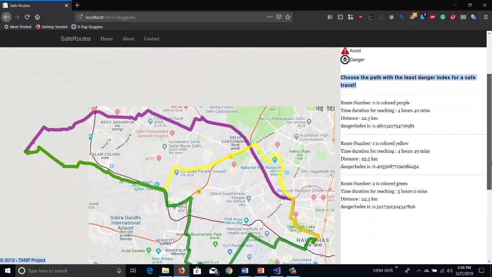Viewport: 492px width, 277px height.
Task: Click the "4 hours 49 mins" duration text
Action: [x=414, y=151]
